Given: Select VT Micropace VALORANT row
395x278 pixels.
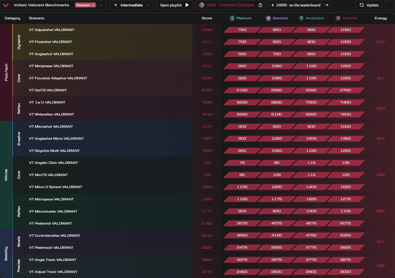Looking at the screenshot, I should (x=109, y=199).
